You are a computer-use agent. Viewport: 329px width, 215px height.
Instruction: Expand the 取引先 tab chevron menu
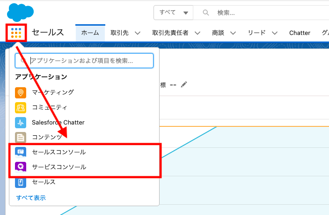[x=138, y=33]
